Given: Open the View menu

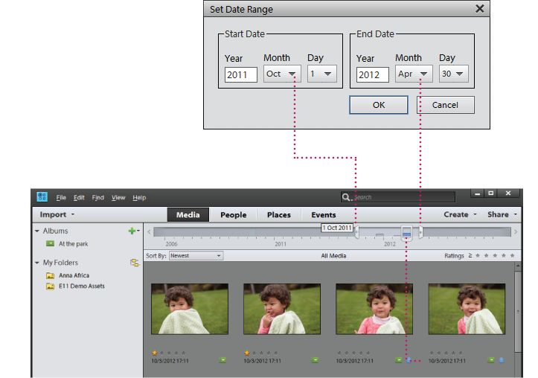Looking at the screenshot, I should pyautogui.click(x=118, y=198).
